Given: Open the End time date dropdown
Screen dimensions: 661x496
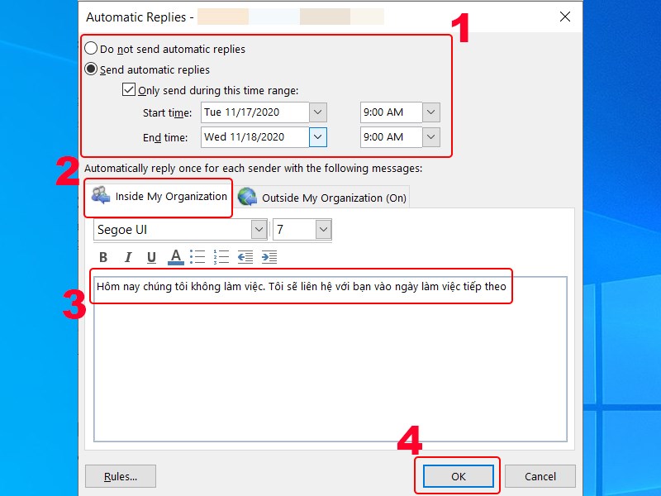Looking at the screenshot, I should pos(318,137).
